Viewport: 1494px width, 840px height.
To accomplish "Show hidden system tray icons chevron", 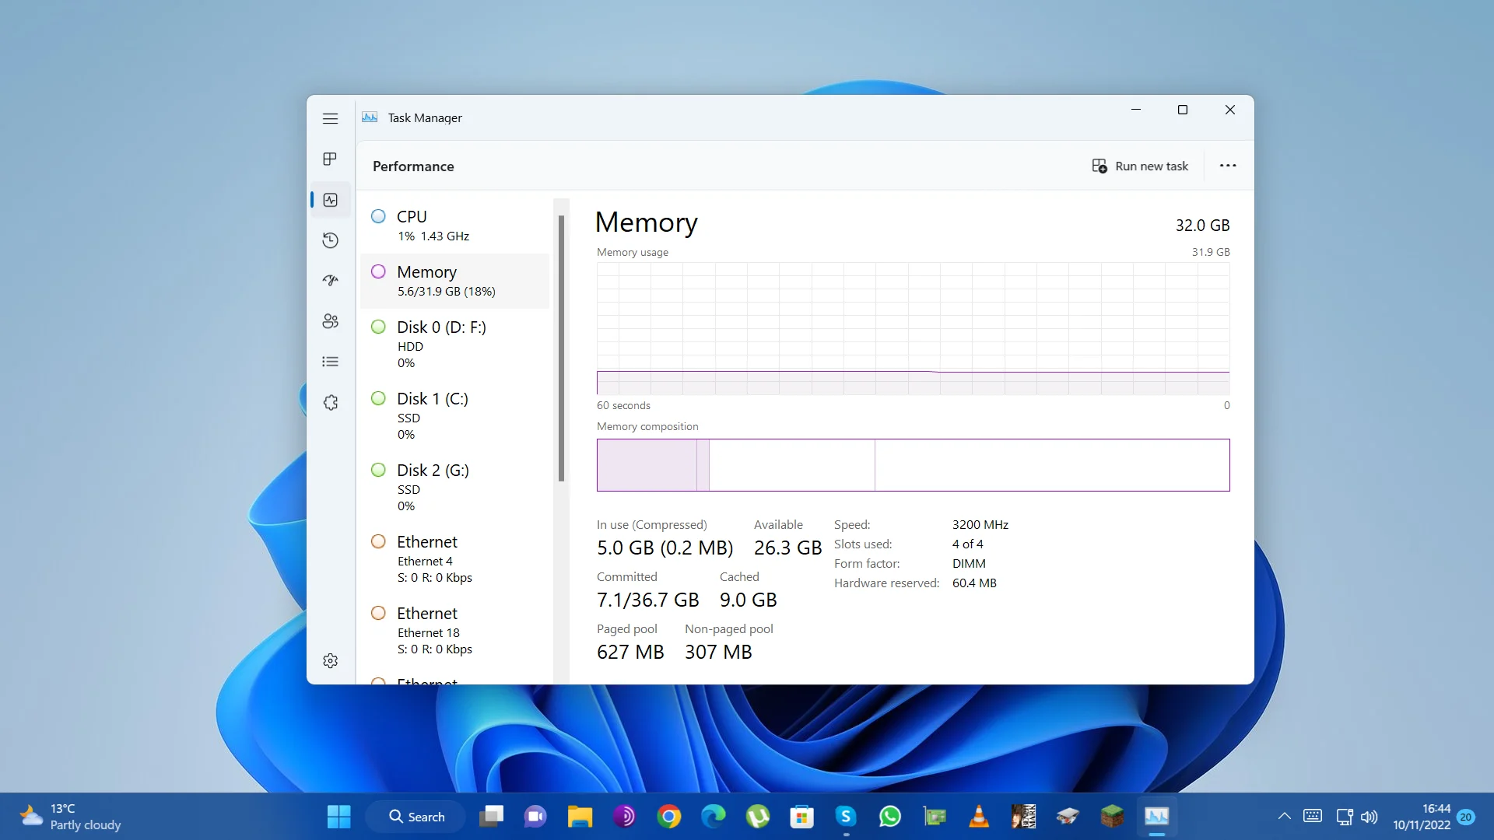I will point(1284,817).
